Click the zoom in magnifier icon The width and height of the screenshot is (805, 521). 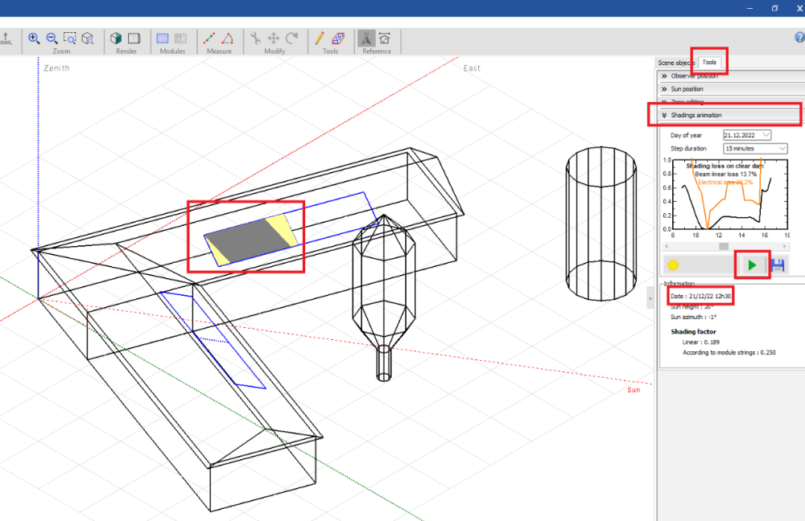pos(34,38)
